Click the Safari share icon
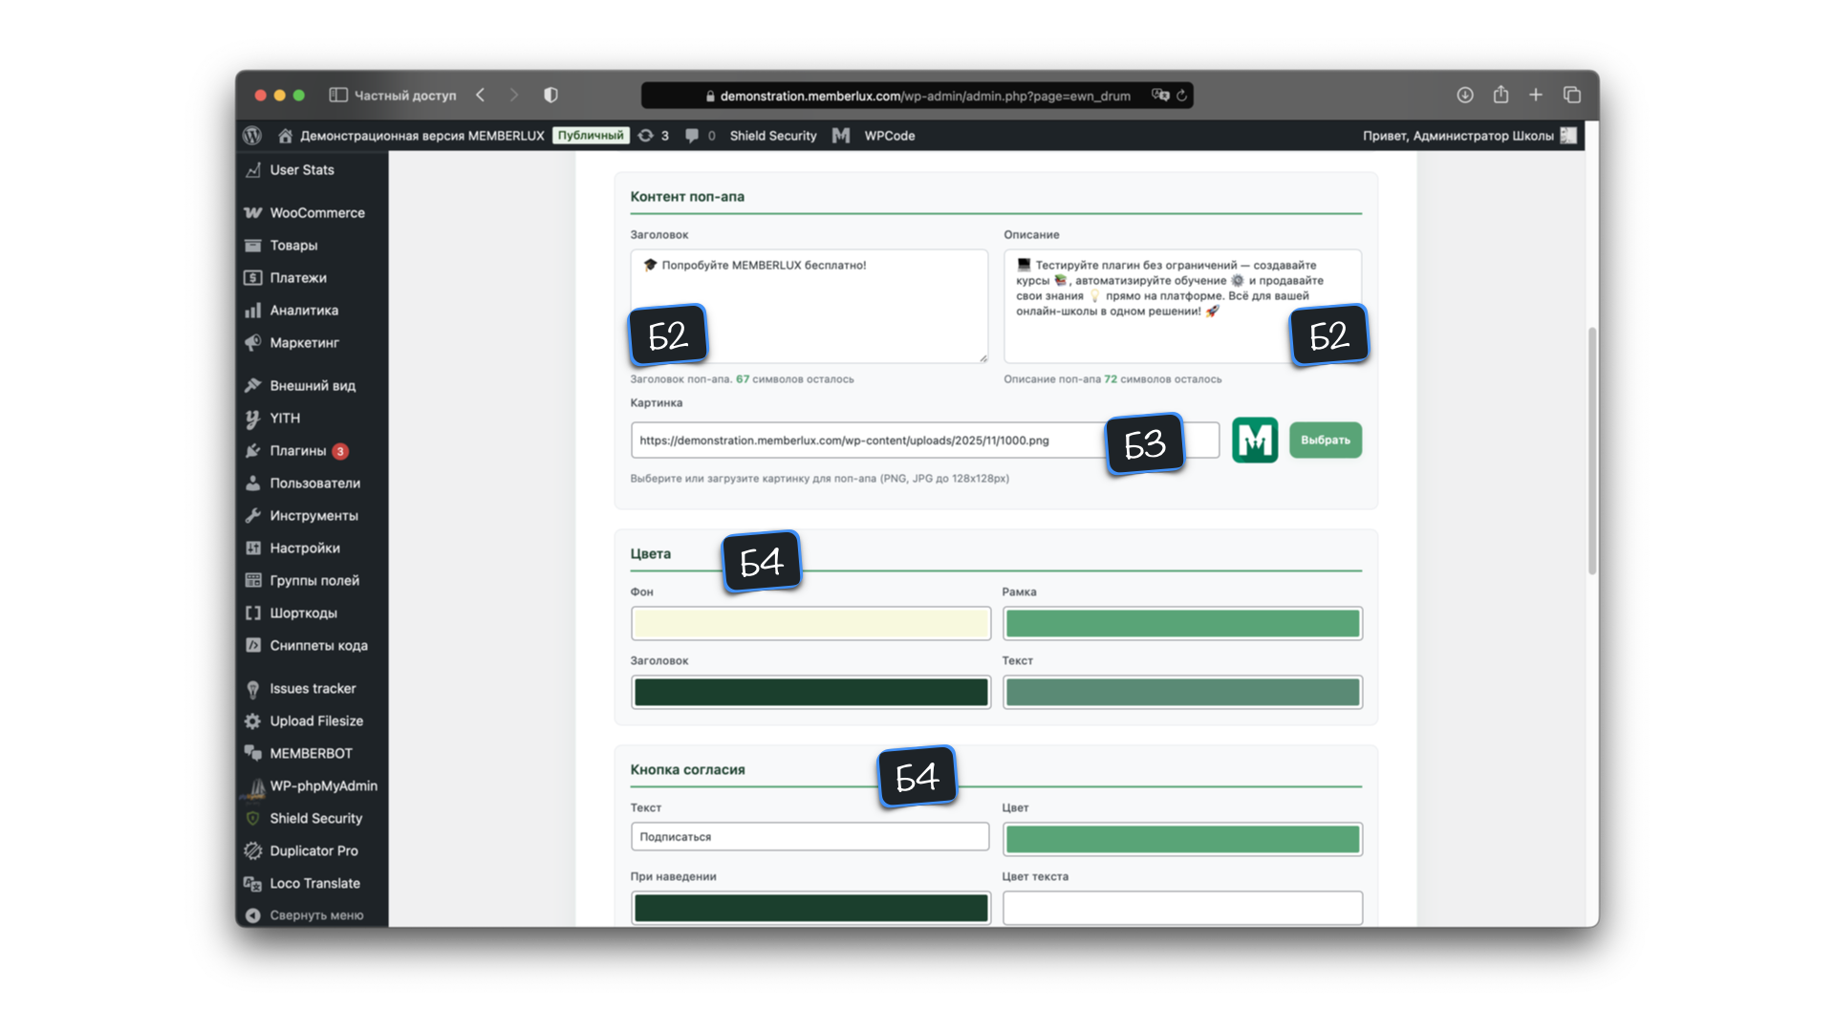The width and height of the screenshot is (1835, 1032). tap(1500, 95)
